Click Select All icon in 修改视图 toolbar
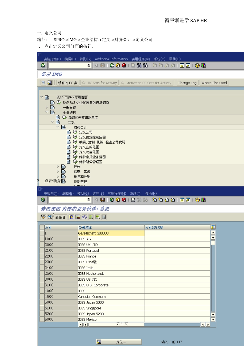 (91, 217)
